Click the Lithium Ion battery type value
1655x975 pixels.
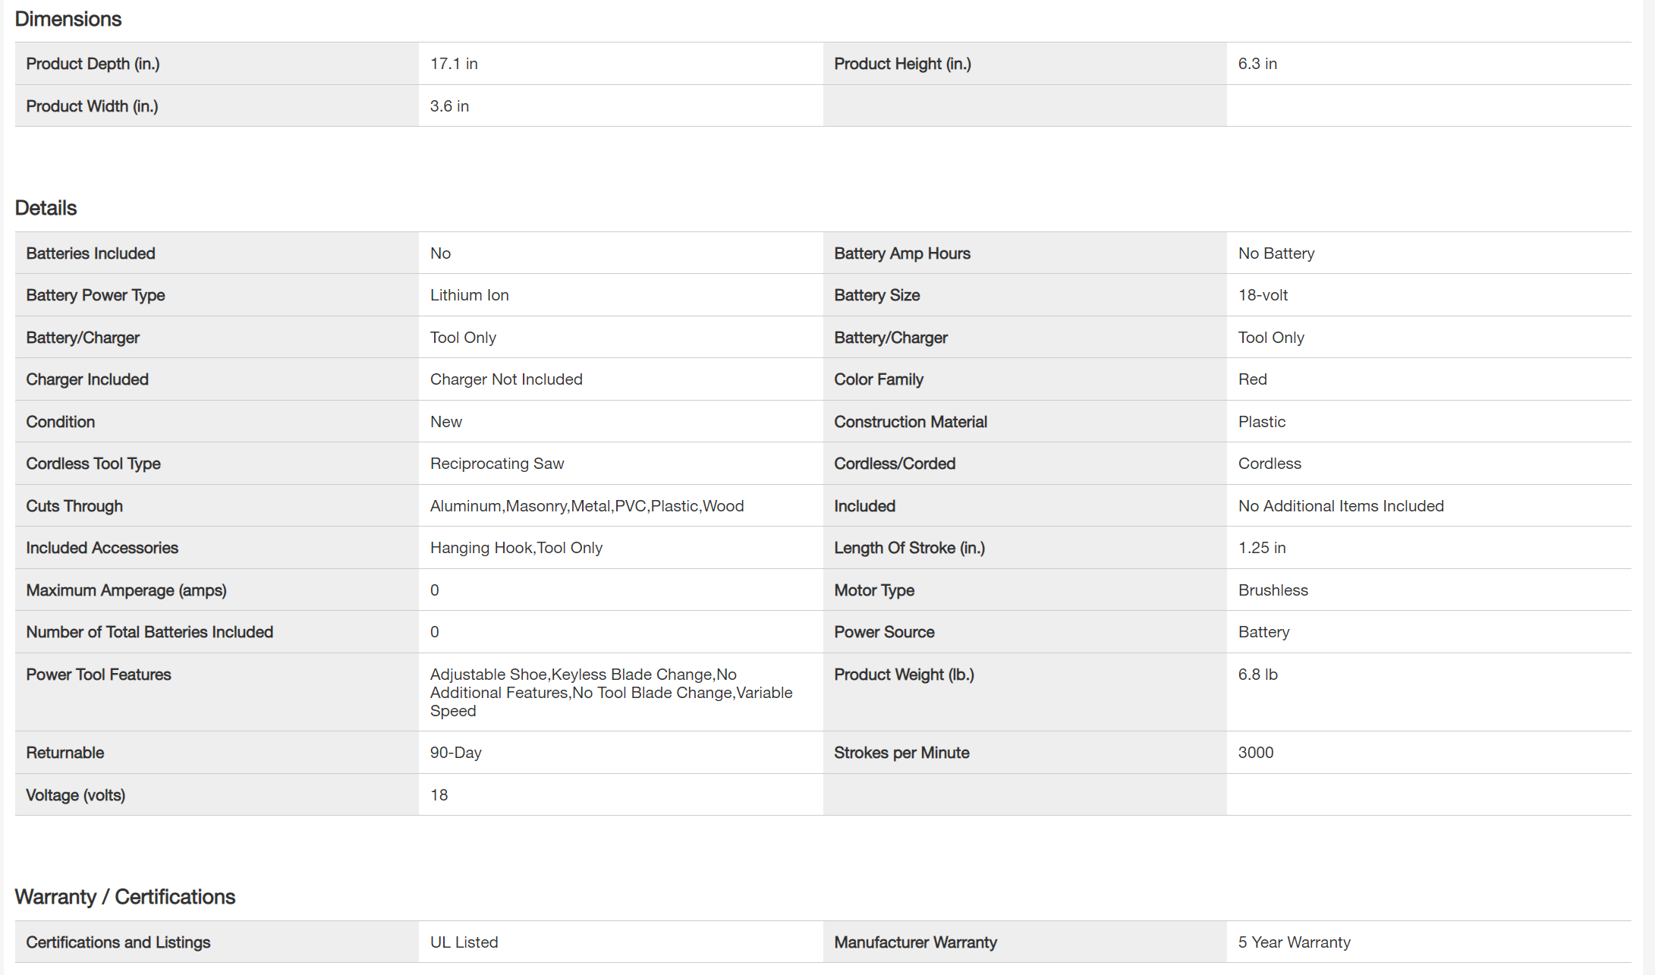coord(469,295)
